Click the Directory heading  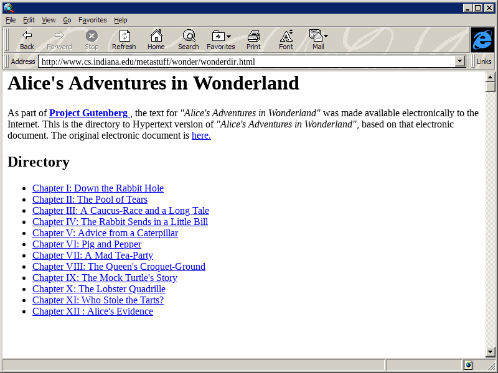(x=39, y=162)
